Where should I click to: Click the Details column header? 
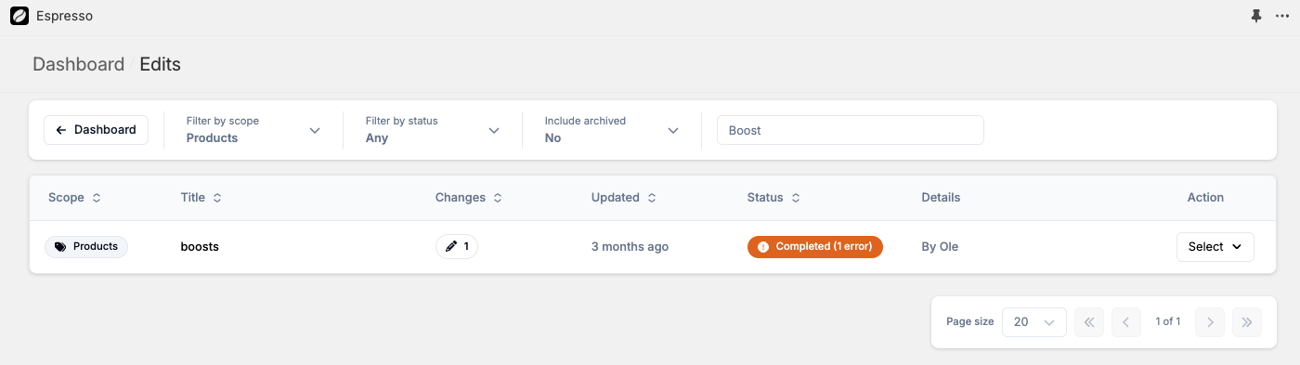[x=941, y=198]
